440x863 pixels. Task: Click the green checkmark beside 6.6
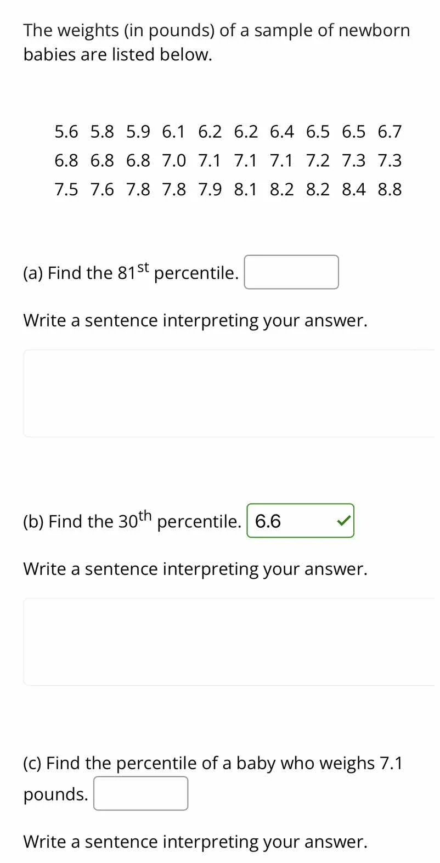(x=343, y=521)
